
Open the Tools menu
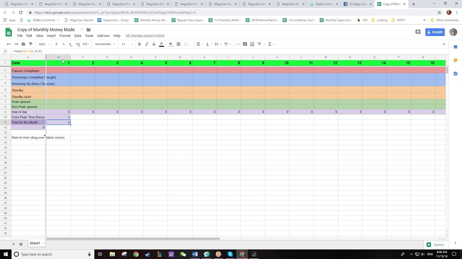point(89,36)
